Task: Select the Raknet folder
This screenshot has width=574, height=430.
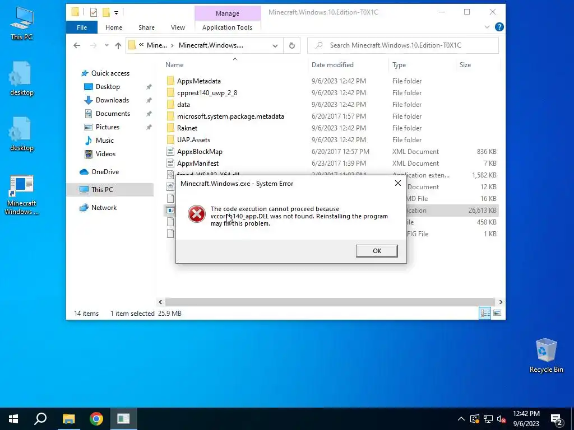Action: click(x=187, y=128)
